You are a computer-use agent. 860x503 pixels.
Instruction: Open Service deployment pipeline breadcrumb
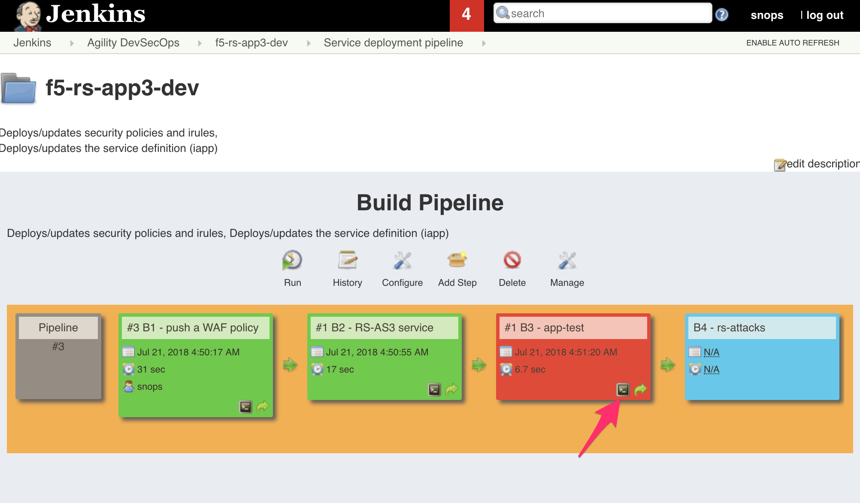tap(394, 42)
